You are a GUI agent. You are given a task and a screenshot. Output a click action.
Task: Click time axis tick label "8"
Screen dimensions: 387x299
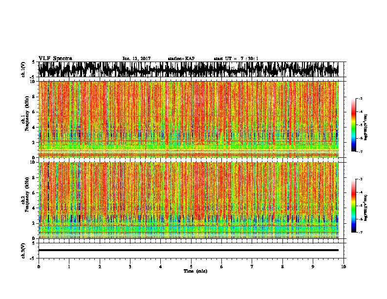[x=282, y=267]
